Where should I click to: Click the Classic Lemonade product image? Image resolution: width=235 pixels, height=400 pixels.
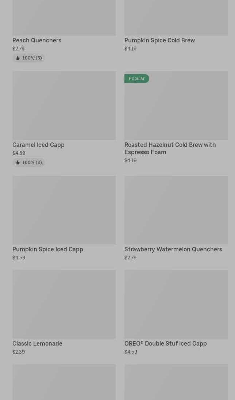pos(64,304)
